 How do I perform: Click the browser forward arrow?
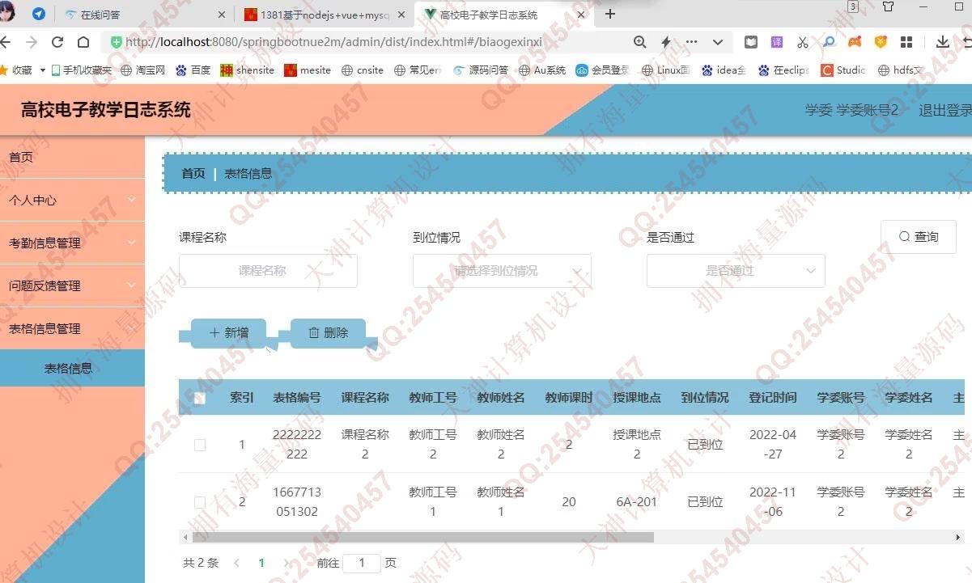click(x=32, y=42)
